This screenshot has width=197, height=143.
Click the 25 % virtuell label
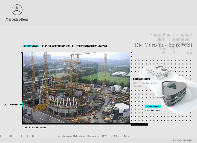11,105
